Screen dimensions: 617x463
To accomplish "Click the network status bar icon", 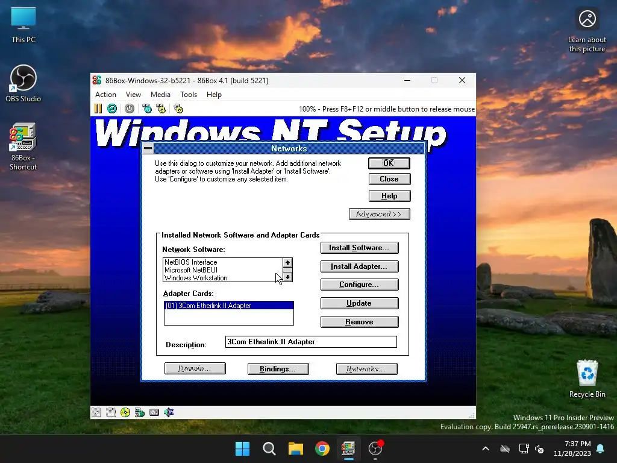I will 140,412.
